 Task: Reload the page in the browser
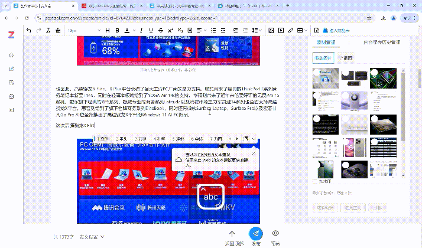[27, 18]
